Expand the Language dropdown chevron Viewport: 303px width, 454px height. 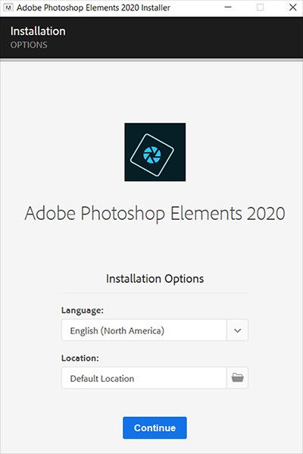coord(237,330)
